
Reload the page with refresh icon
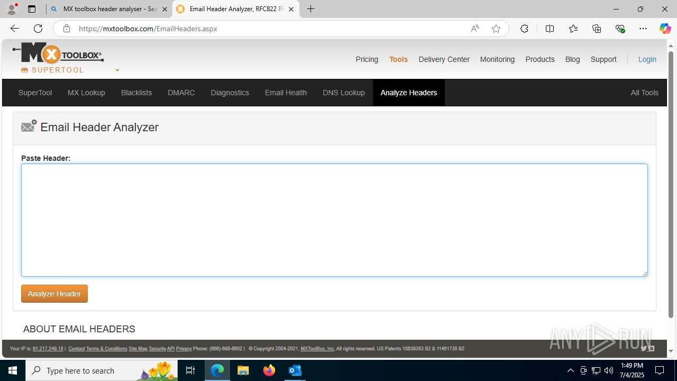pyautogui.click(x=38, y=29)
